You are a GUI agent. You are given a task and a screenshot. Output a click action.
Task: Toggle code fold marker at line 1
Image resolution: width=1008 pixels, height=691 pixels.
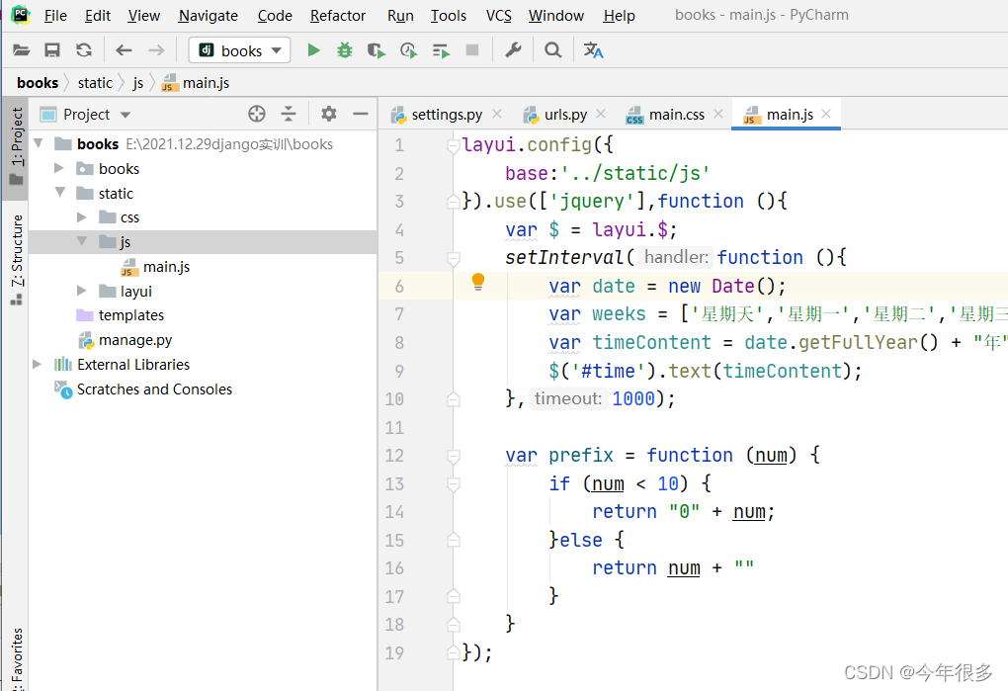[x=454, y=146]
